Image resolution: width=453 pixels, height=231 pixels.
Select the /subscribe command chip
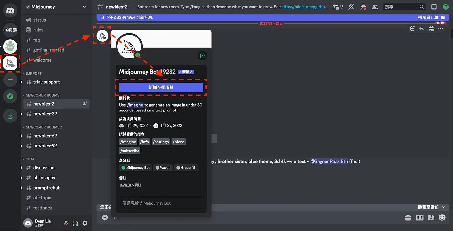point(130,151)
